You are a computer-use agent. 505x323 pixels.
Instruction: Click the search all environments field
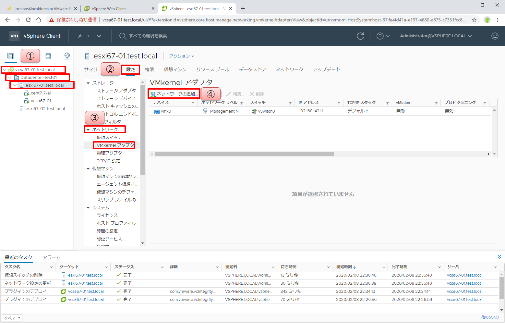coord(148,36)
